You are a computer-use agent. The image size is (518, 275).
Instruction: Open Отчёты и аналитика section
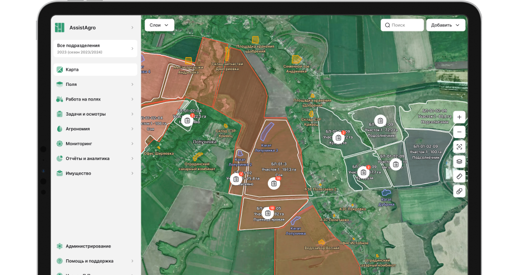click(87, 158)
